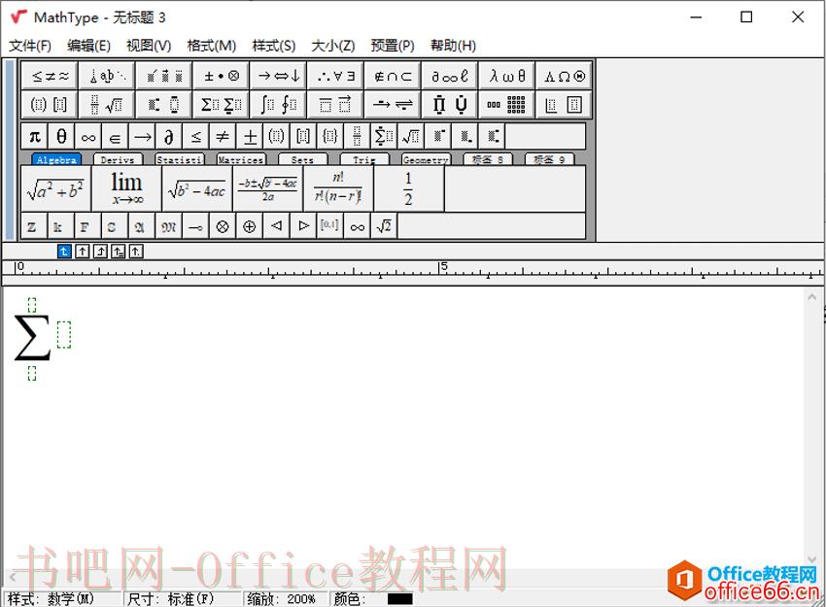The image size is (826, 607).
Task: Open the fence templates palette
Action: coord(50,104)
